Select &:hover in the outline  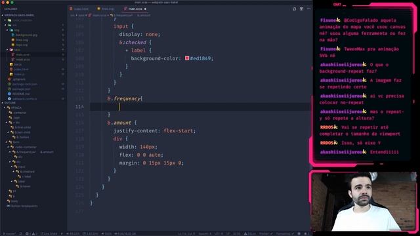pos(25,186)
